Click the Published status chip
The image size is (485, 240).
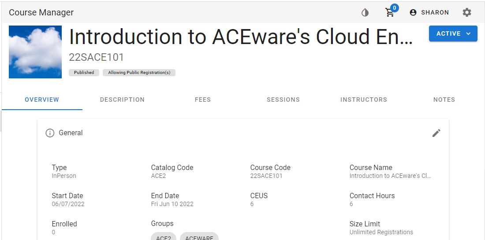84,73
